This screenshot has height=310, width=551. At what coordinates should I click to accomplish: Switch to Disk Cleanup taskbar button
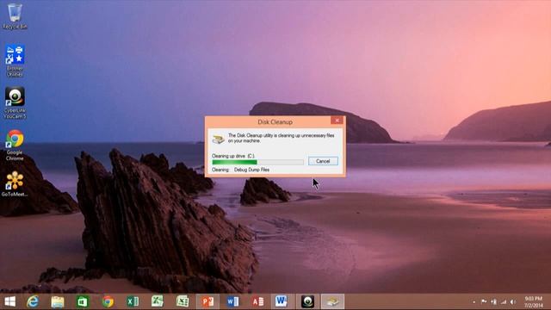pos(332,301)
